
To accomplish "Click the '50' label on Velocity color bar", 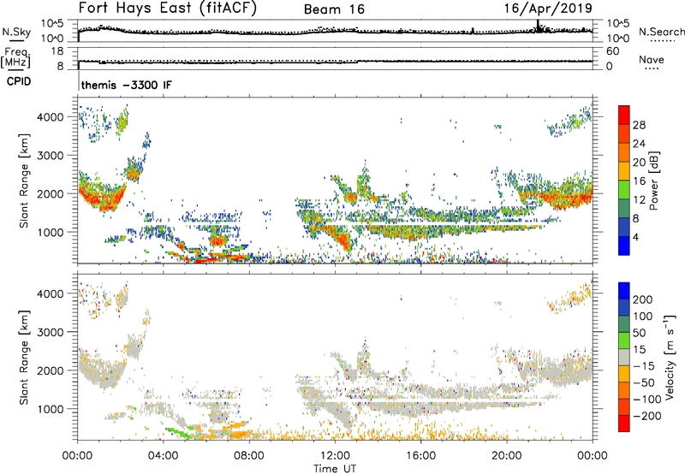I will (640, 333).
